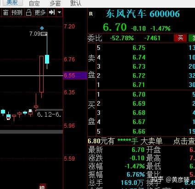Click the 7.20 price axis label
The image size is (195, 189).
(69, 27)
